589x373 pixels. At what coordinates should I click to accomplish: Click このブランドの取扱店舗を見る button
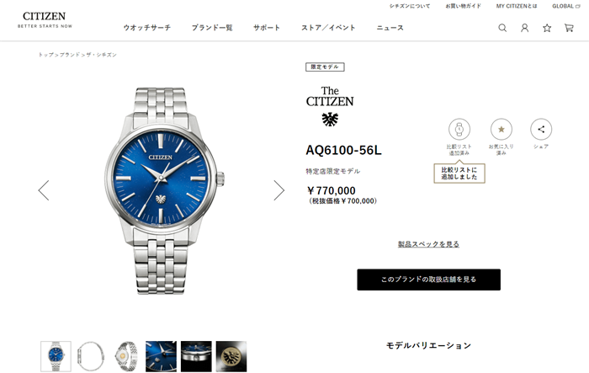coord(428,280)
